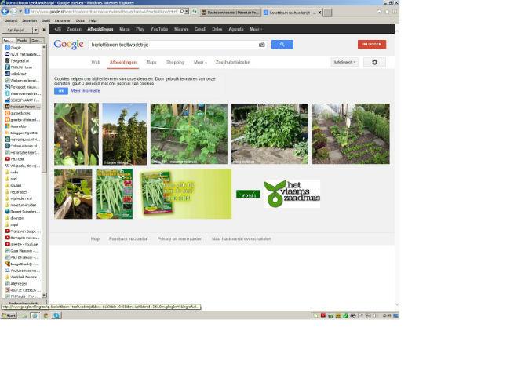Viewport: 510px width, 382px height.
Task: Switch to the Geschiedenis tab in sidebar
Action: pos(36,41)
